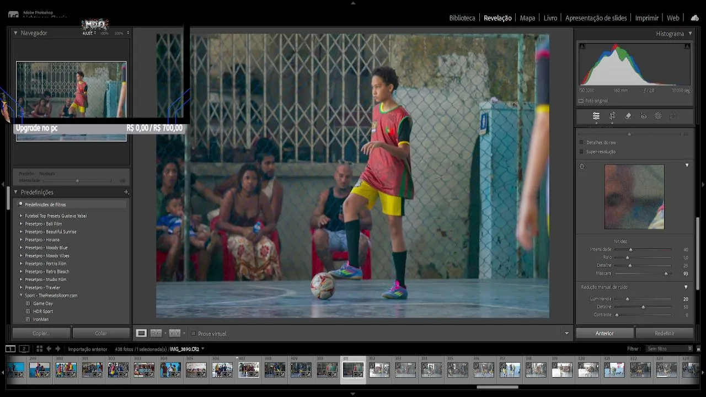
Task: Switch to the Livro module
Action: tap(550, 18)
